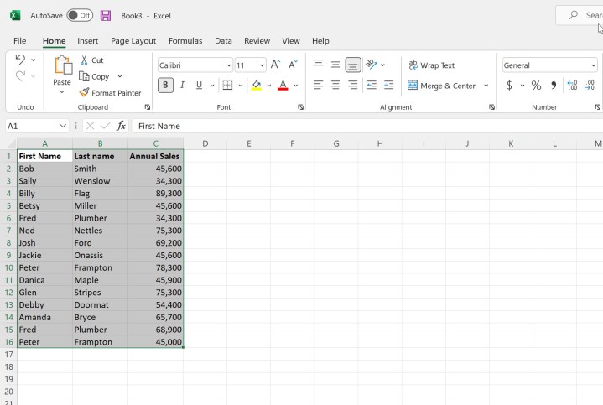Screen dimensions: 603x405
Task: Open the Name Box dropdown arrow
Action: [x=63, y=126]
